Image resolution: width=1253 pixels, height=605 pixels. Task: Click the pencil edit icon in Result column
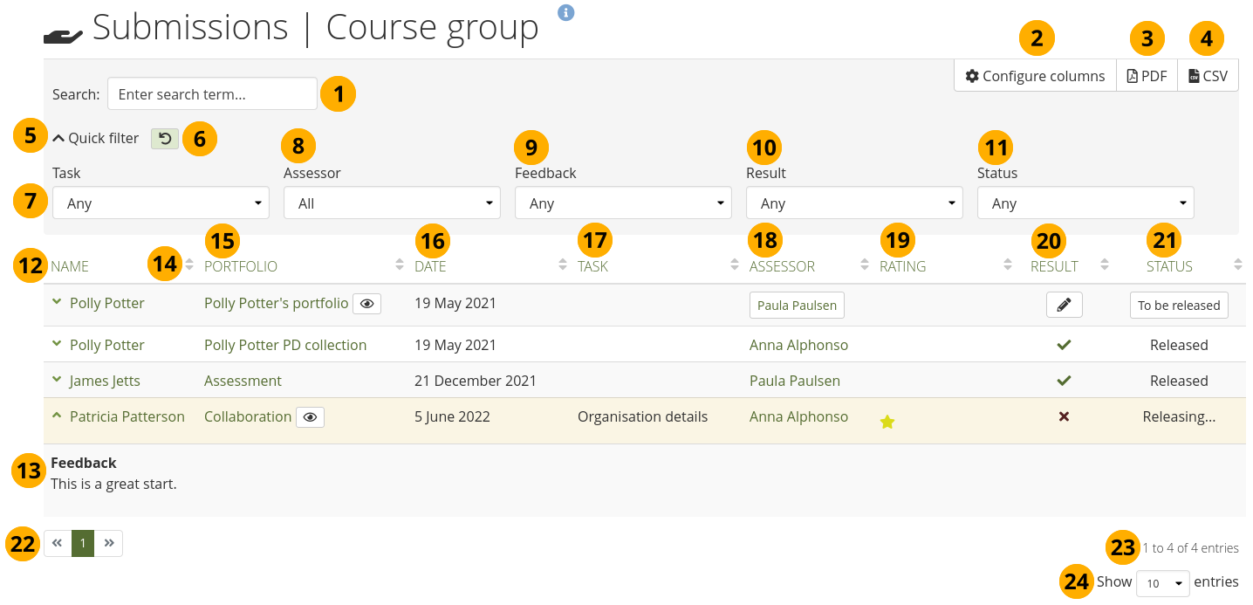click(1064, 305)
